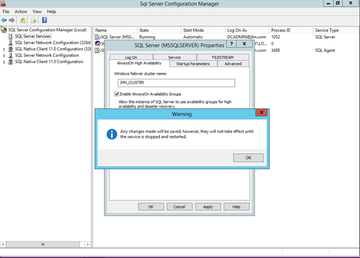360x258 pixels.
Task: Switch to the Advanced tab
Action: (x=233, y=64)
